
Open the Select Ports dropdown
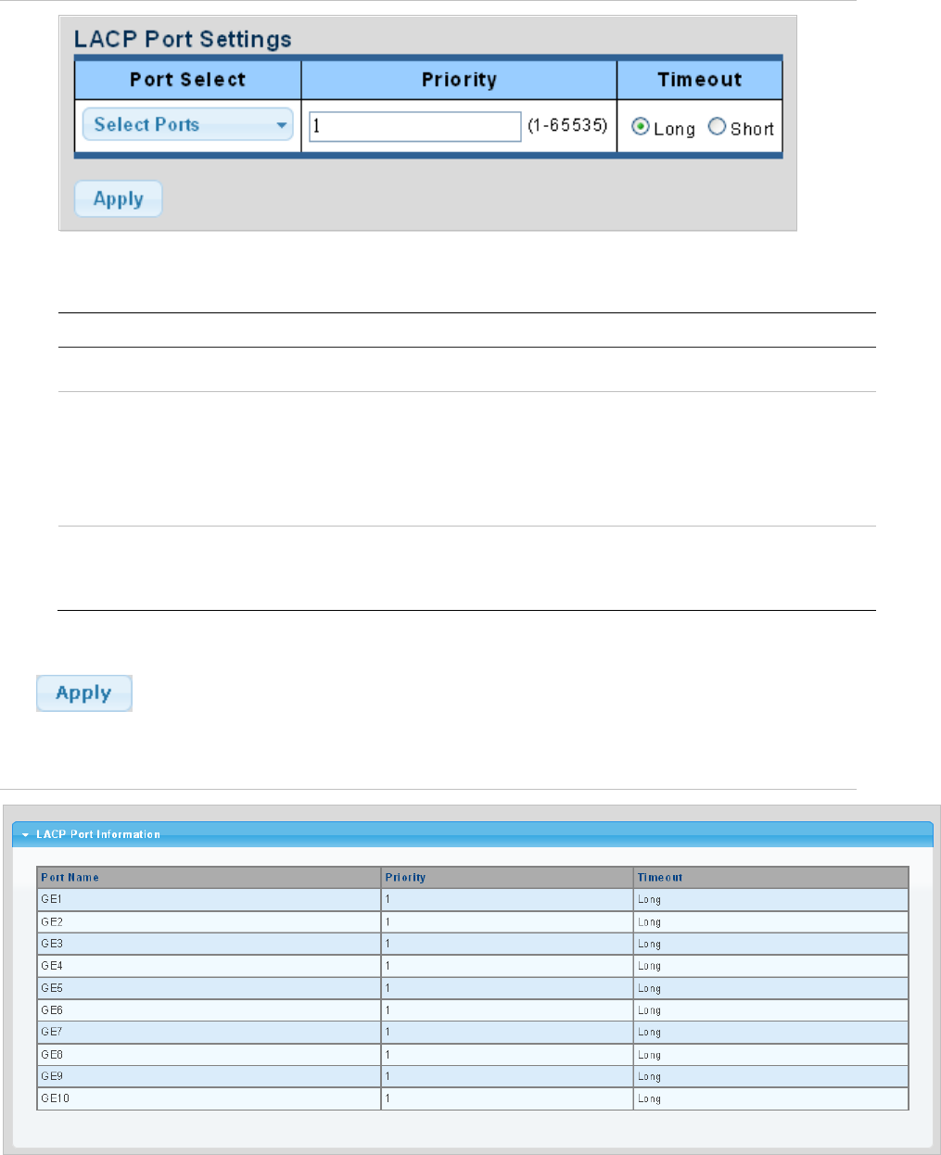click(188, 124)
